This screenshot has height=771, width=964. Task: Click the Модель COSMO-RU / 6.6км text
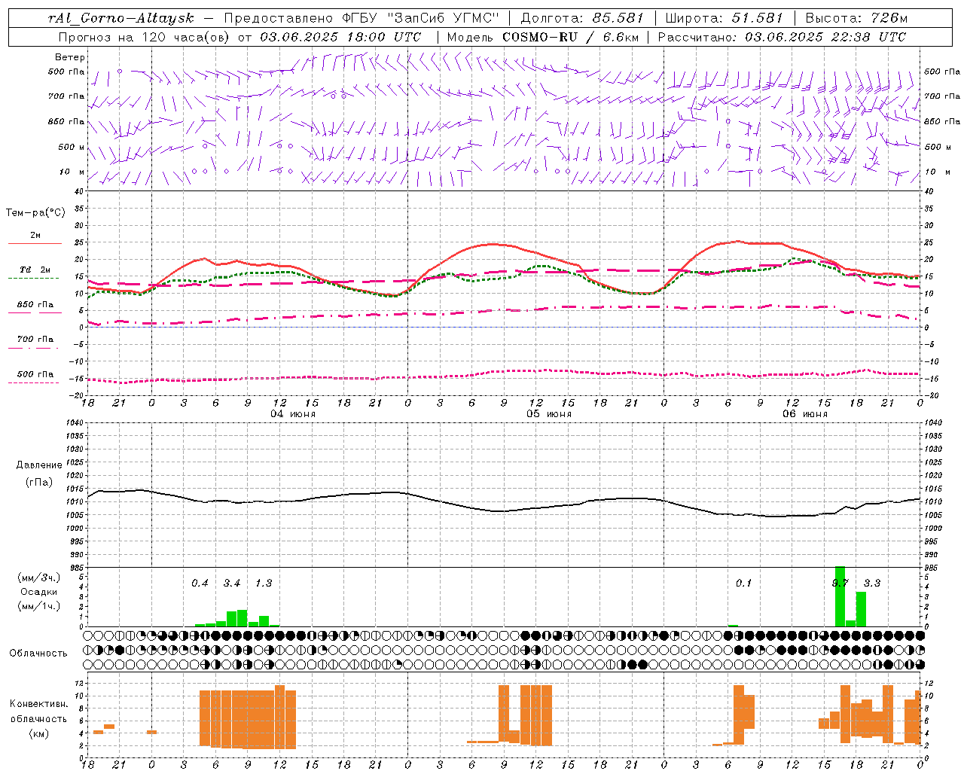543,37
